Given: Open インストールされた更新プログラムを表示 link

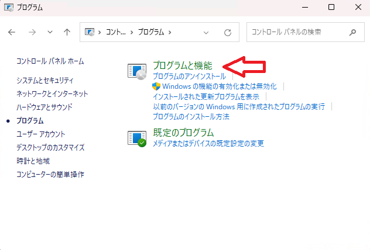Looking at the screenshot, I should point(205,96).
